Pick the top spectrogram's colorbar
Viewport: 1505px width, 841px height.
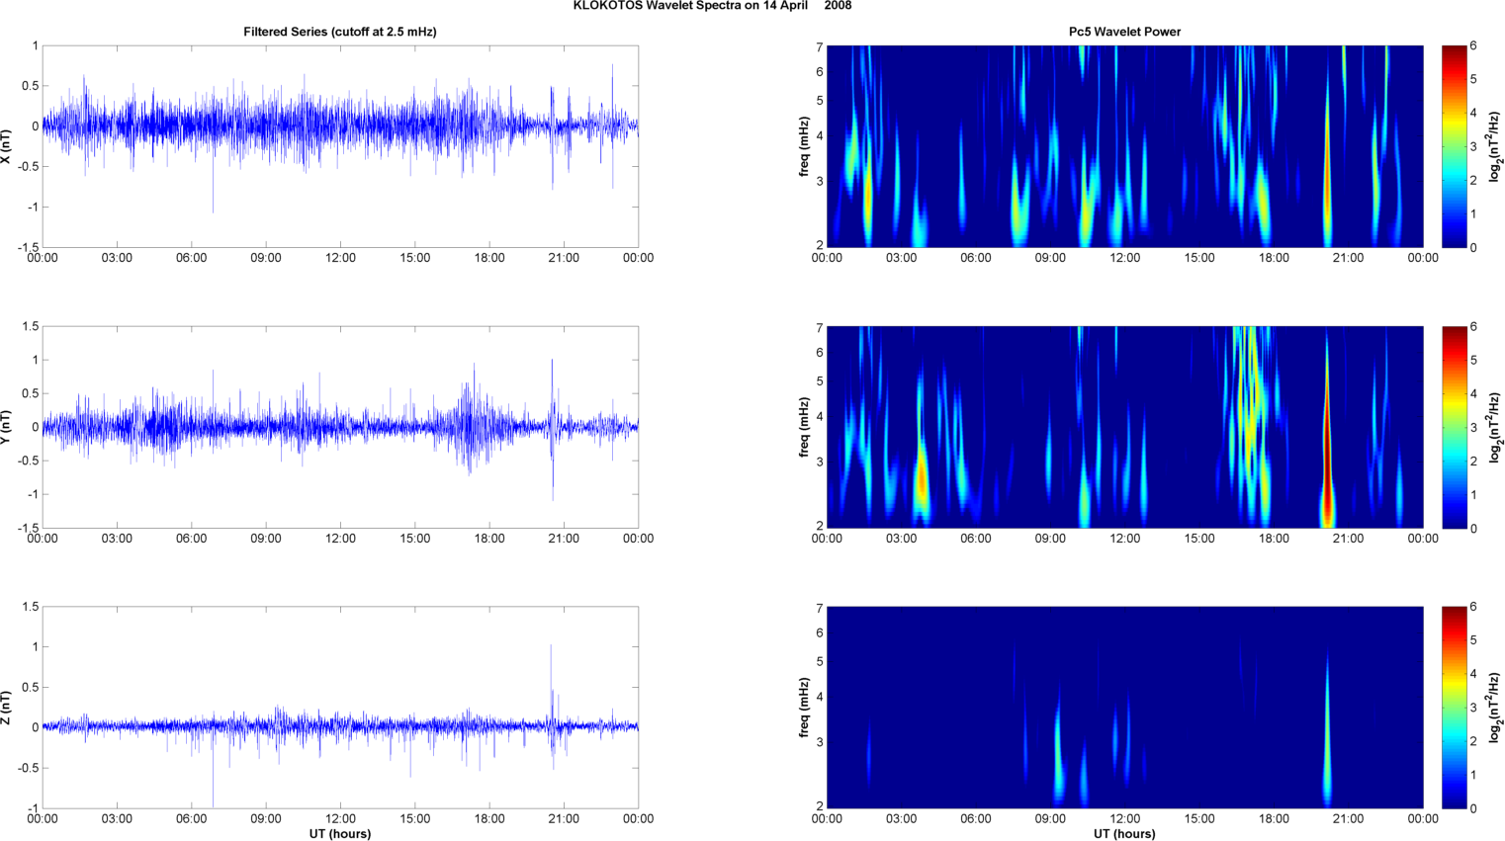click(x=1454, y=146)
